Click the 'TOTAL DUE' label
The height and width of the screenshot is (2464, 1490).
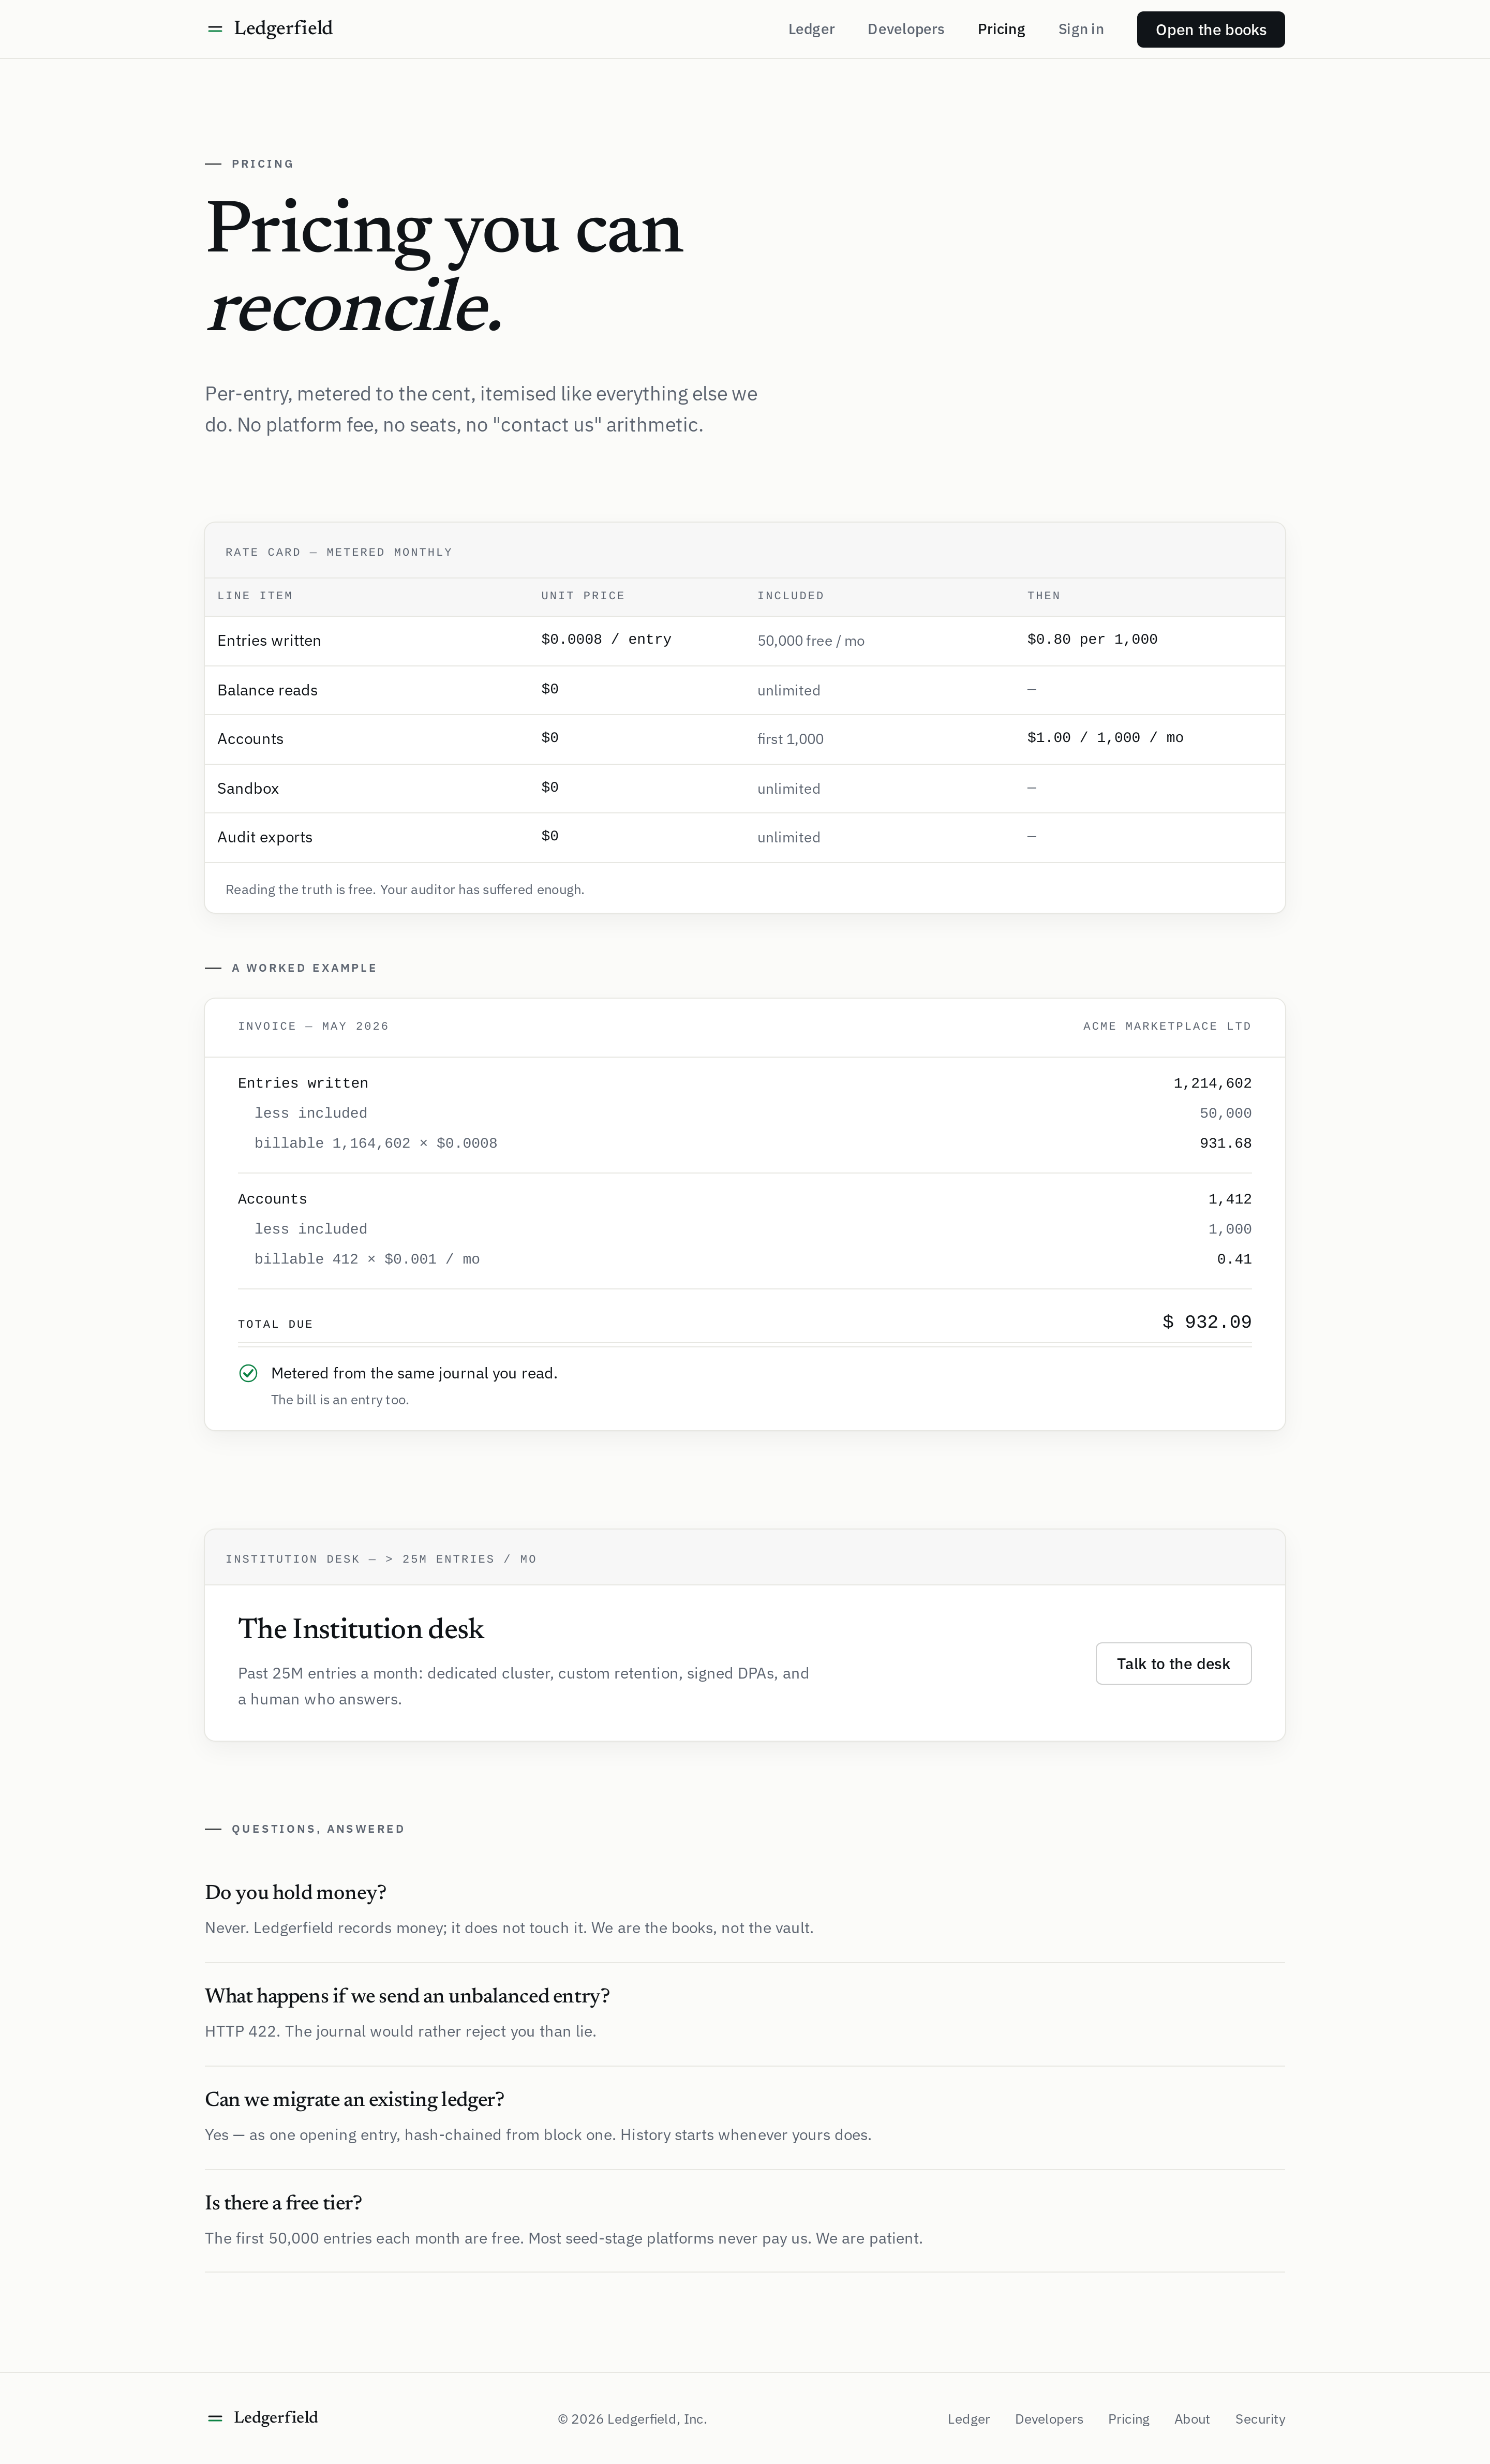tap(275, 1324)
